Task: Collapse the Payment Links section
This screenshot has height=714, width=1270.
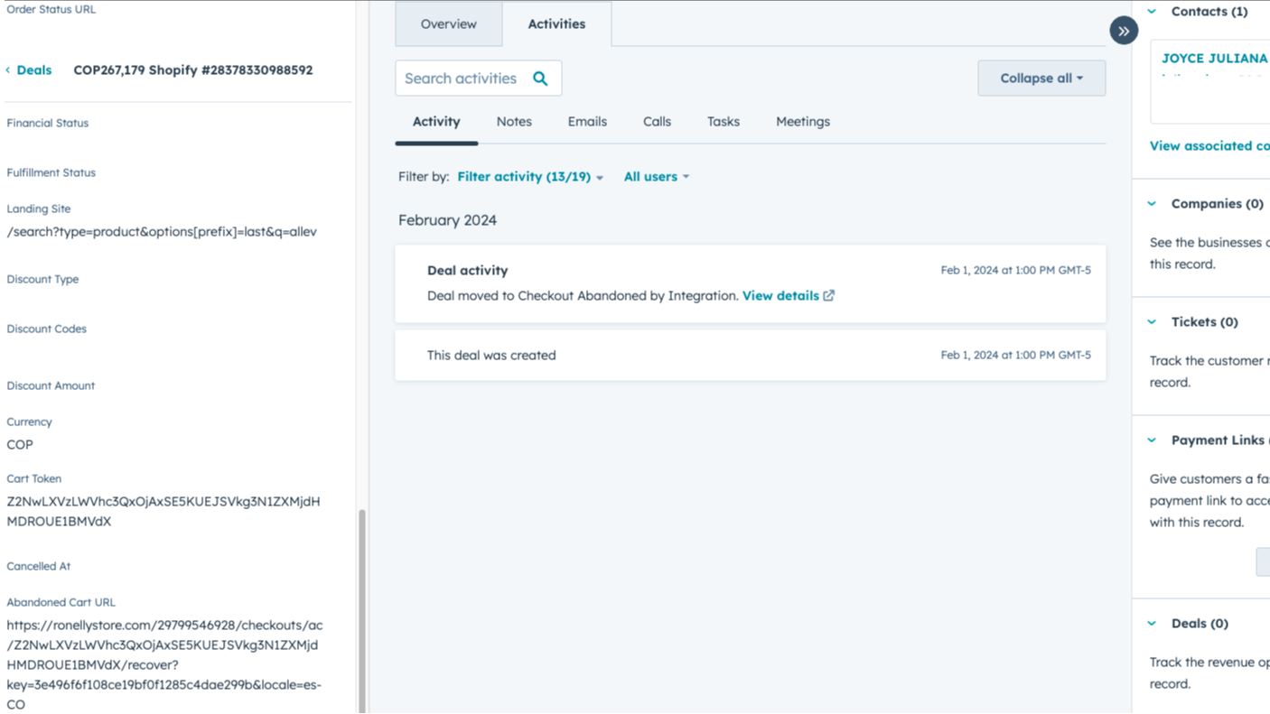Action: 1151,440
